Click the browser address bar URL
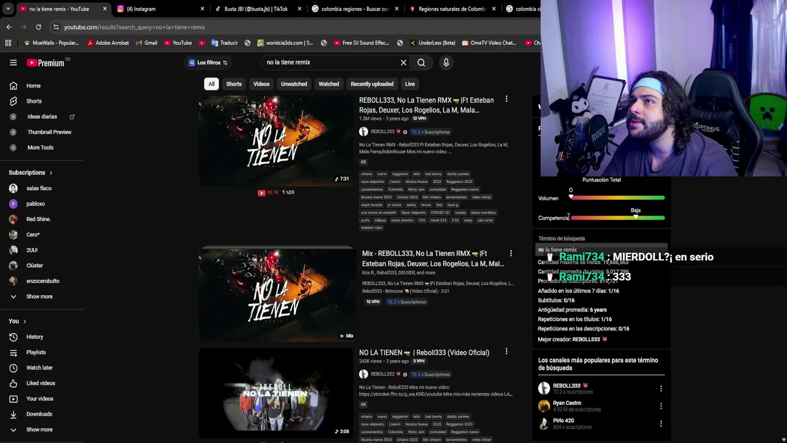The image size is (787, 443). coord(135,27)
